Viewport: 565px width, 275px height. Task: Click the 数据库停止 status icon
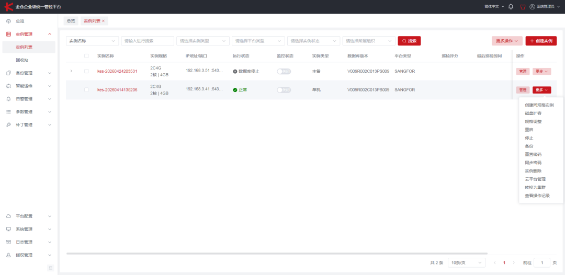click(235, 71)
